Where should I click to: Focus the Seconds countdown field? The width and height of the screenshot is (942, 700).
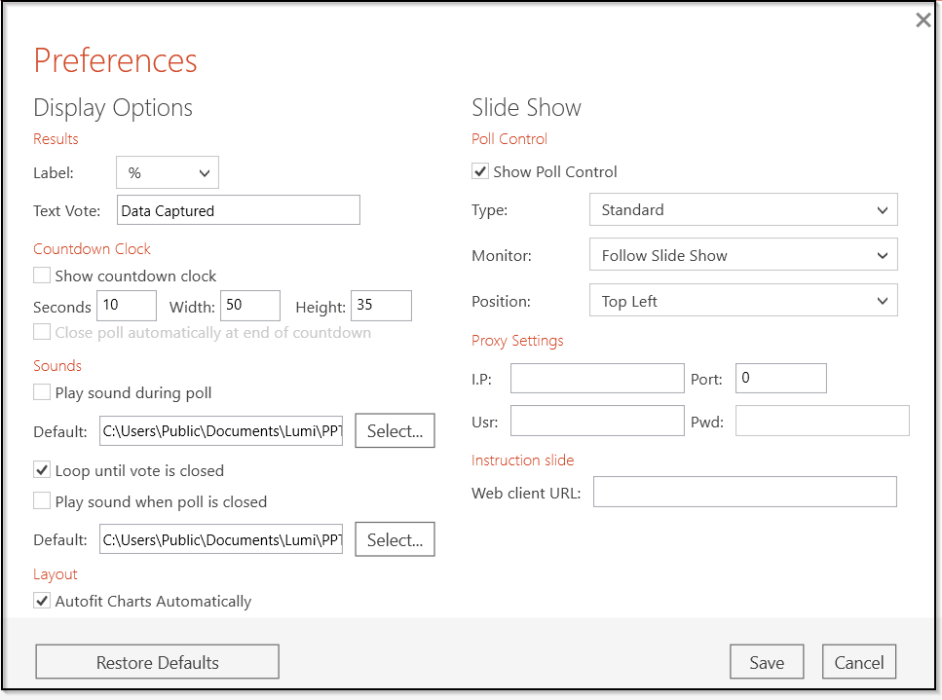coord(127,306)
